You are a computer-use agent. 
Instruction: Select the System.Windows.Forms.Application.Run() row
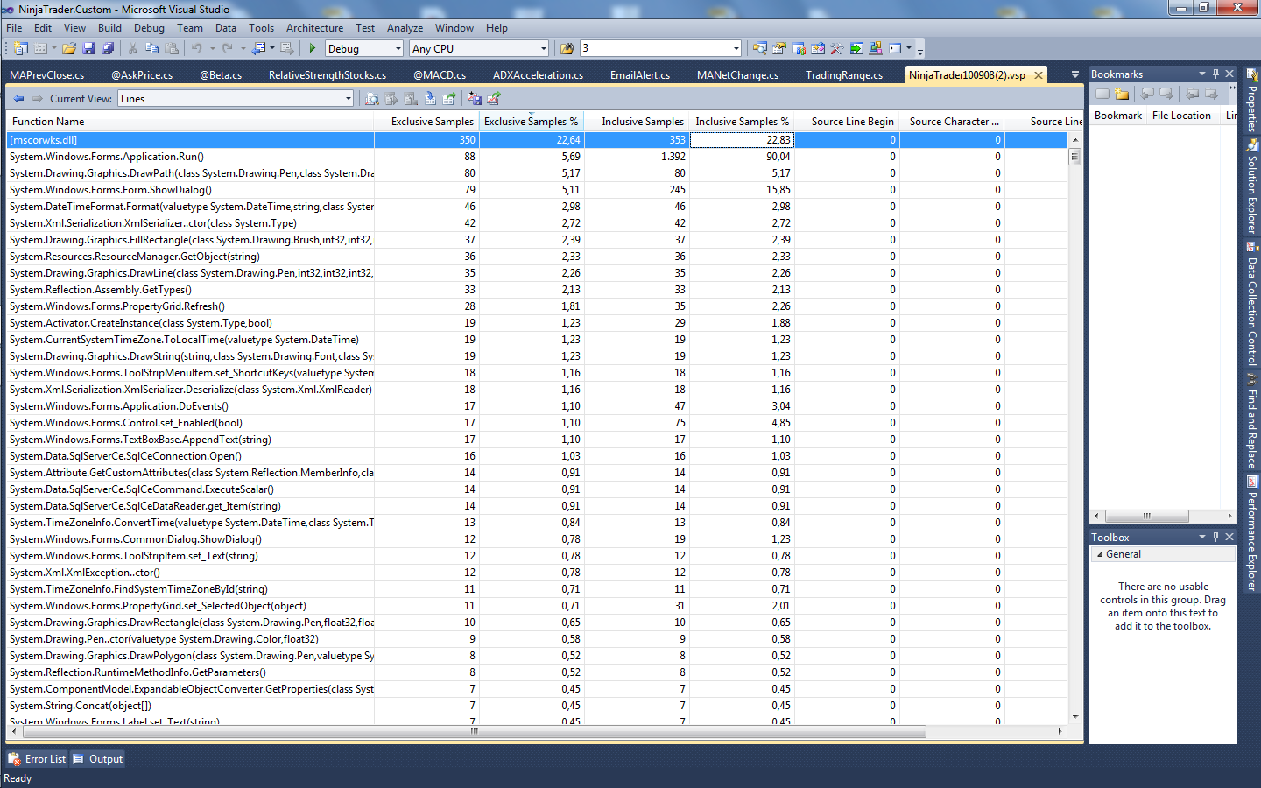[x=537, y=157]
